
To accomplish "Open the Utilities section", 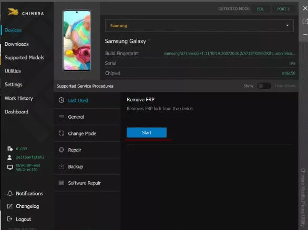I will tap(13, 71).
